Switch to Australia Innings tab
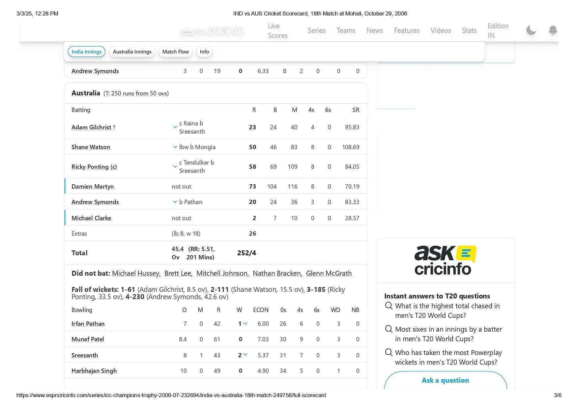 (x=132, y=52)
